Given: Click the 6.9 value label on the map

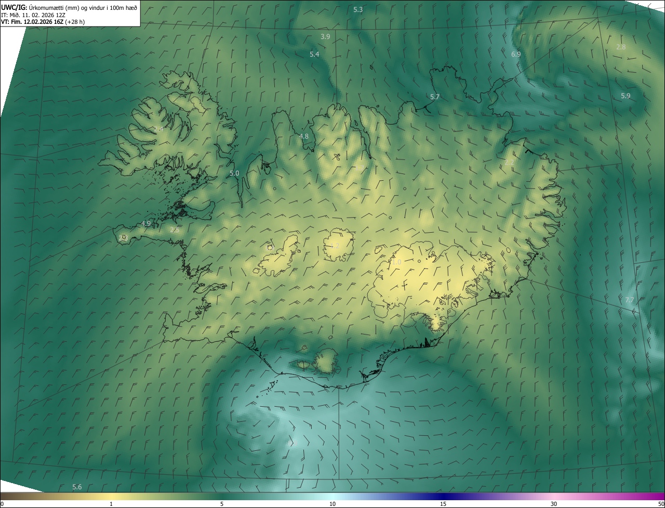Looking at the screenshot, I should 516,54.
